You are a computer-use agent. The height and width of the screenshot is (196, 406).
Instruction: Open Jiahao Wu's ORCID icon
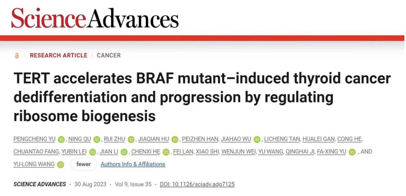[257, 139]
